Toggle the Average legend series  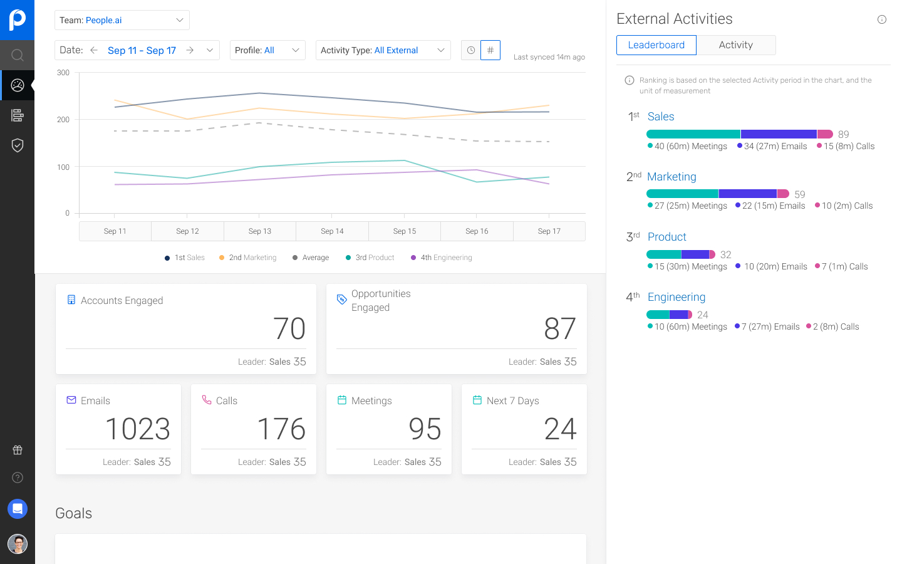click(311, 258)
